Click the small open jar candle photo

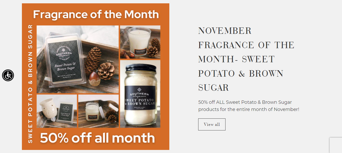tap(98, 111)
